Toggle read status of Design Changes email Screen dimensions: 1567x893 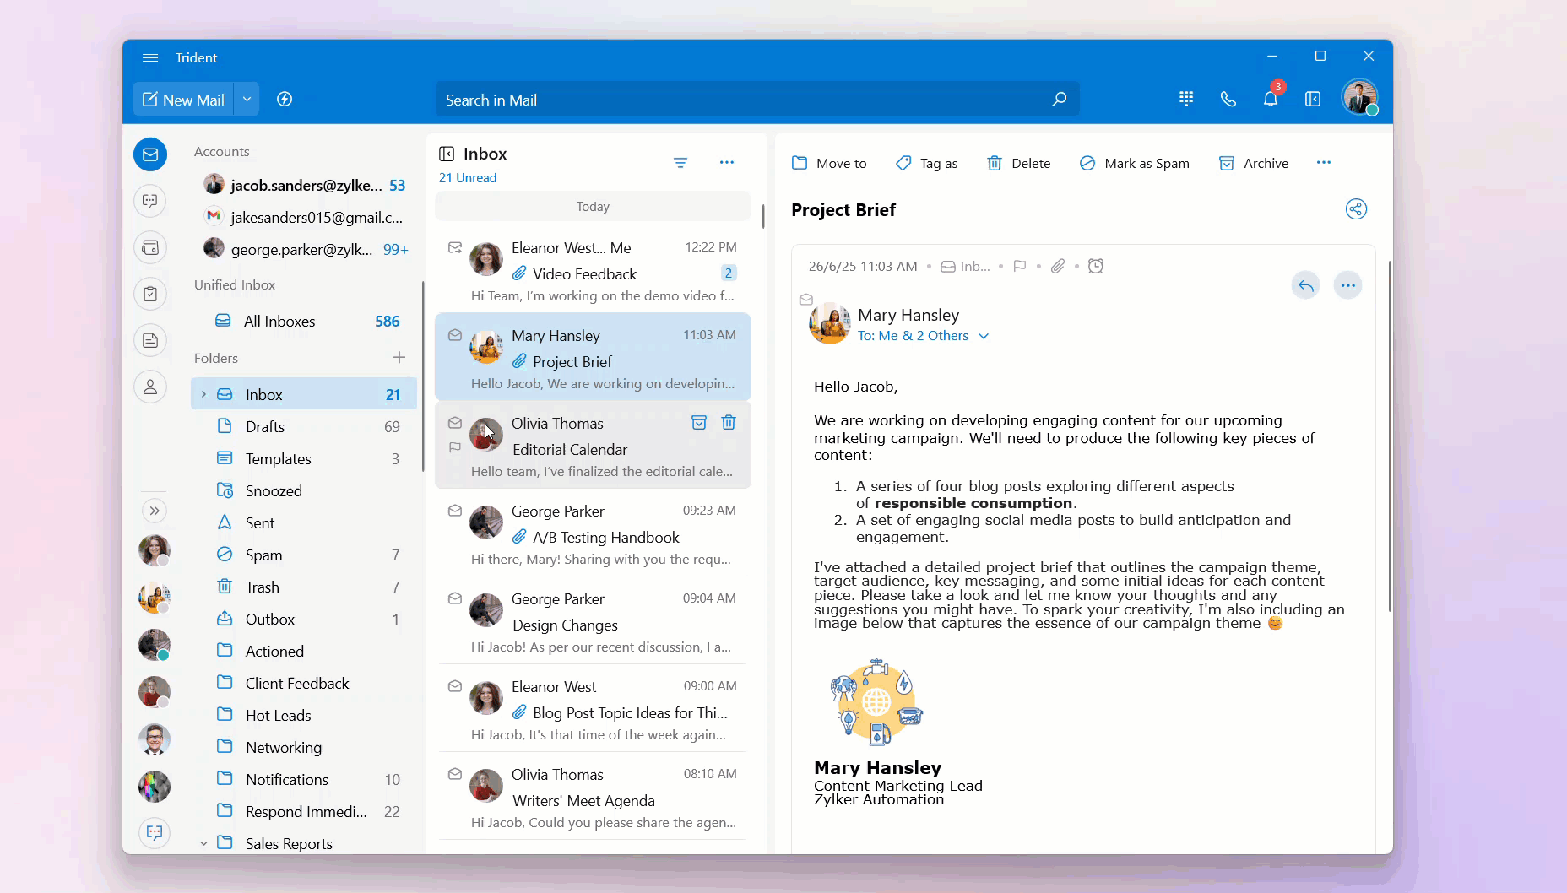(455, 598)
